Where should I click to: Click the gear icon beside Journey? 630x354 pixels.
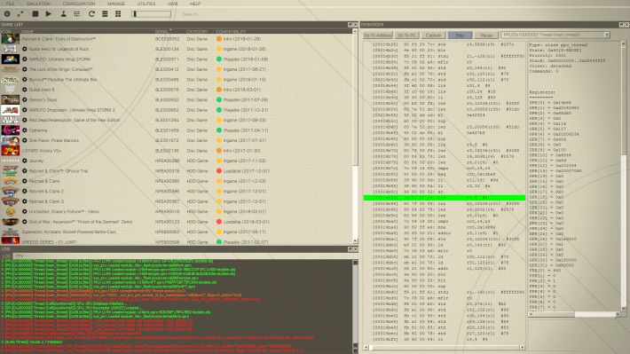[x=25, y=161]
